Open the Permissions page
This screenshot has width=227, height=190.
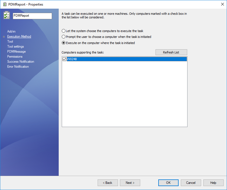click(x=15, y=57)
